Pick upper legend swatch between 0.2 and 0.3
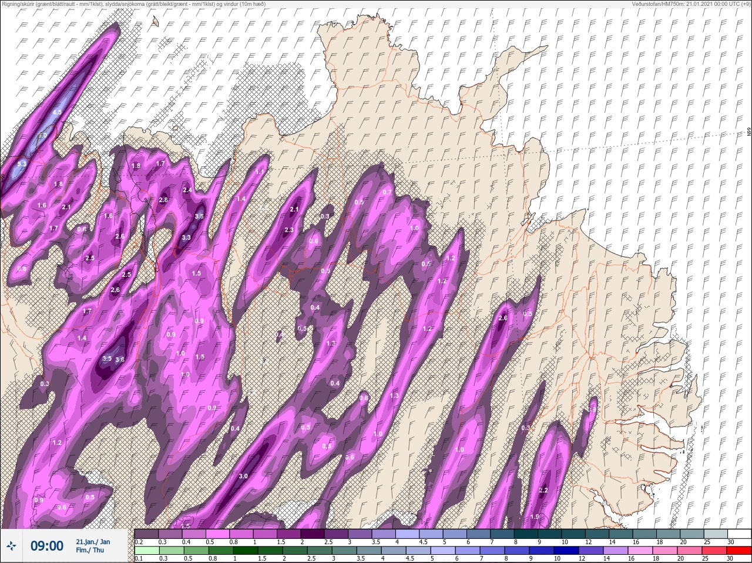 (x=147, y=534)
